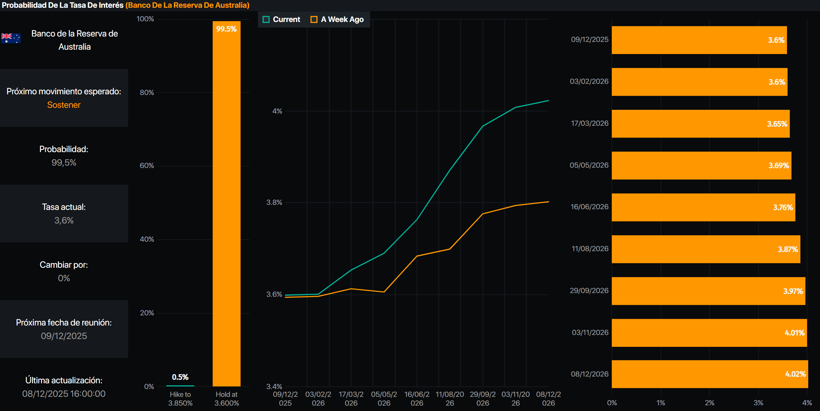Click the 05/05/2026 bar showing 3.69%
Screen dimensions: 820x411
click(701, 165)
